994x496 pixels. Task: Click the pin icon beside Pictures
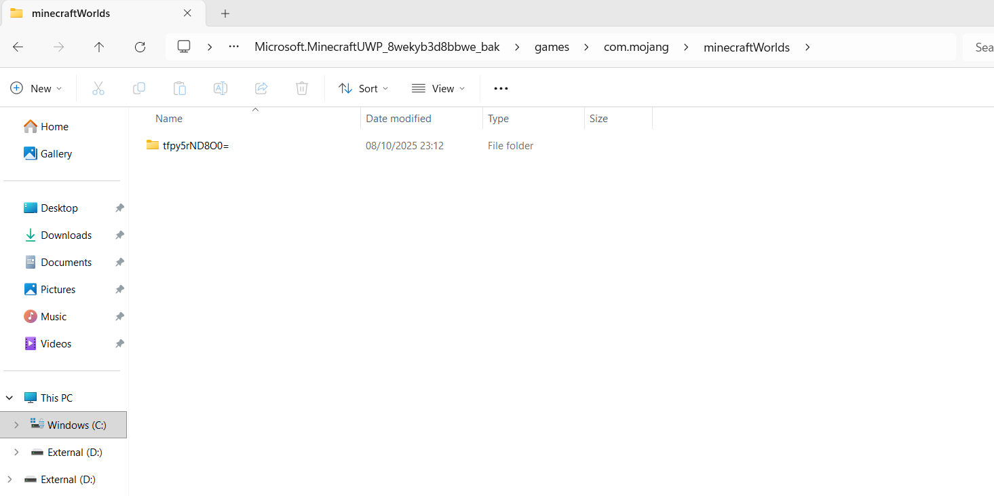pos(119,289)
